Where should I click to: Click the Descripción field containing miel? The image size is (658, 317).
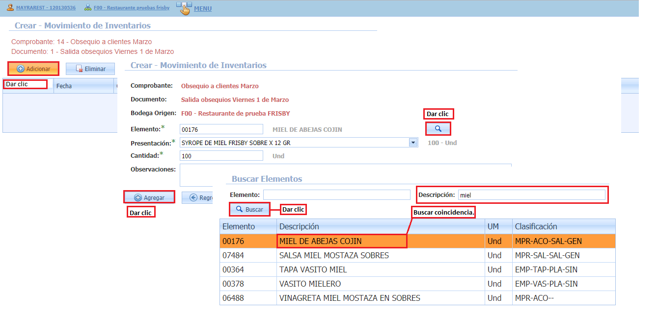pos(531,195)
